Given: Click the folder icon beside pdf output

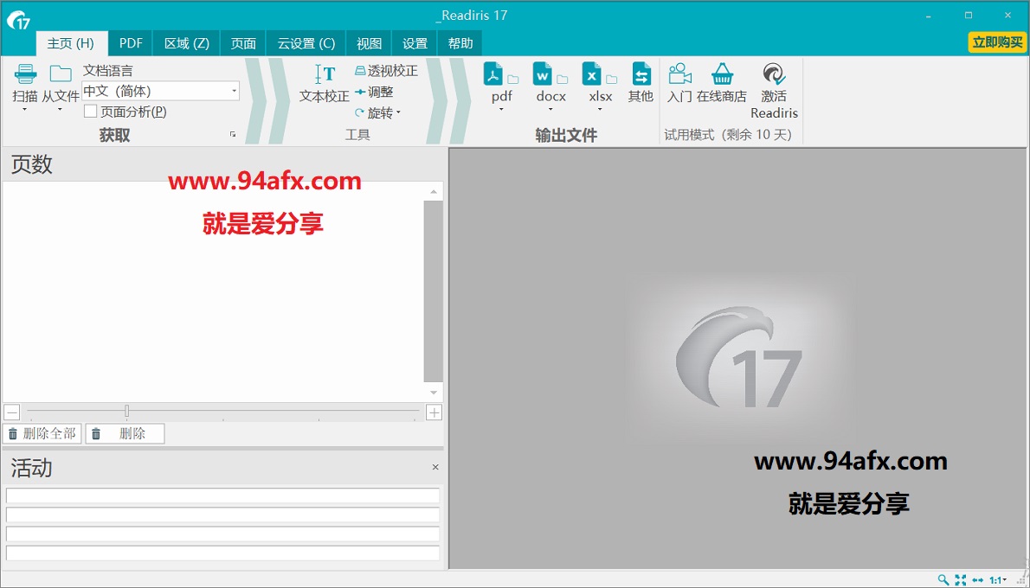Looking at the screenshot, I should (x=513, y=80).
